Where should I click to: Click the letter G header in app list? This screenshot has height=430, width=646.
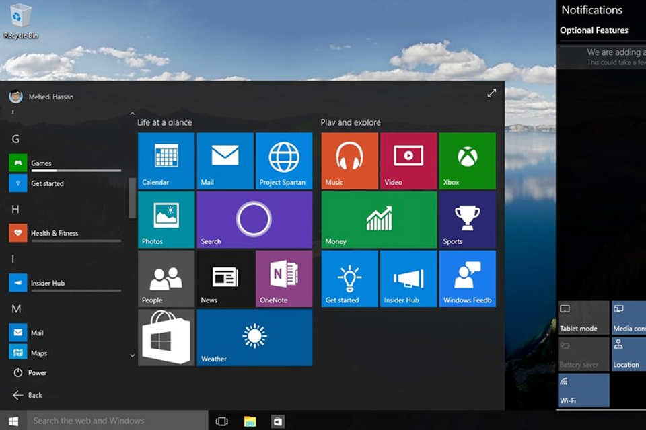click(x=15, y=139)
